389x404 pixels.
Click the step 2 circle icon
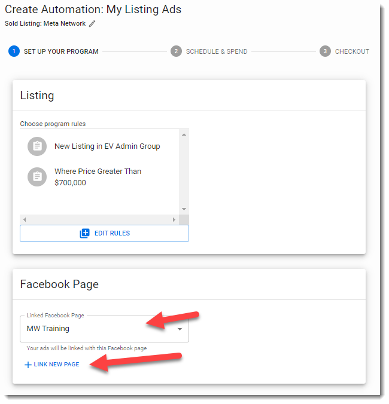[x=176, y=51]
